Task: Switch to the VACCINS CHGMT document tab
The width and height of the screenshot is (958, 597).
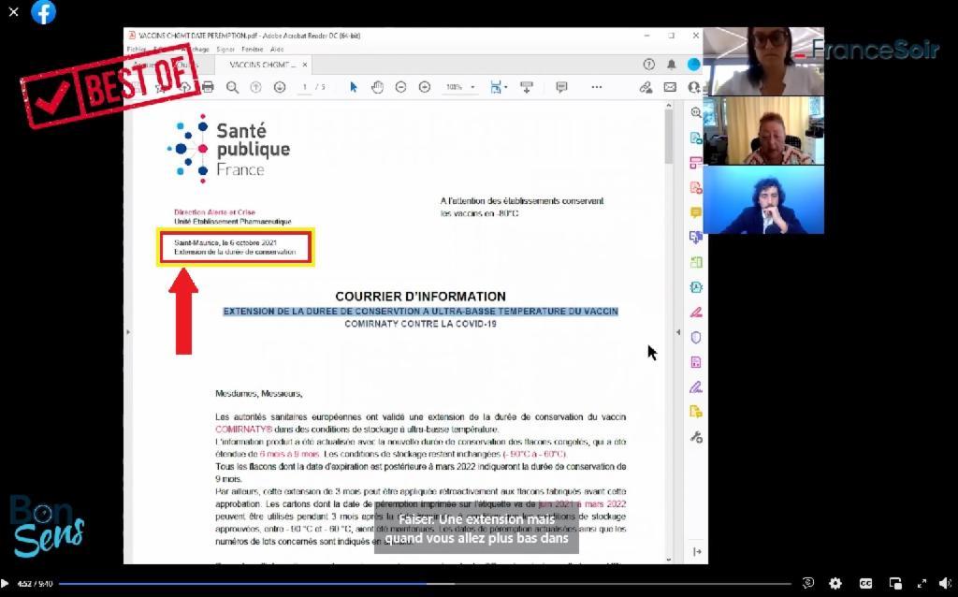Action: (263, 65)
